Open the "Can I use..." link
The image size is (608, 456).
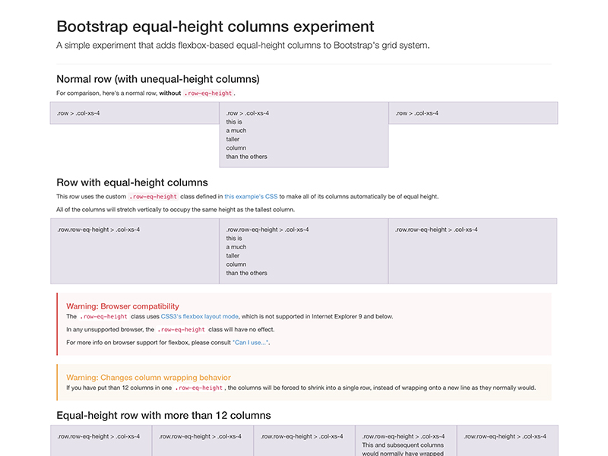pos(250,343)
